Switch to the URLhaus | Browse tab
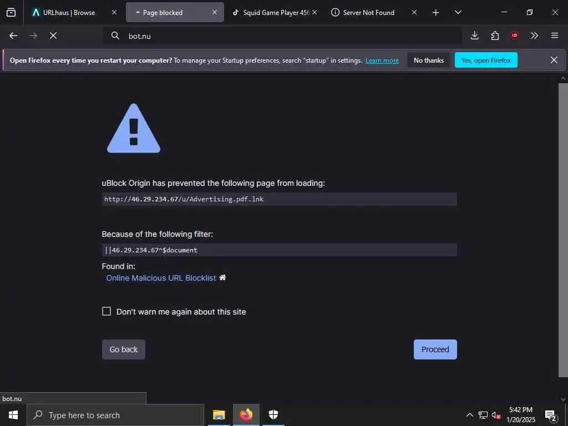Image resolution: width=568 pixels, height=426 pixels. tap(75, 12)
